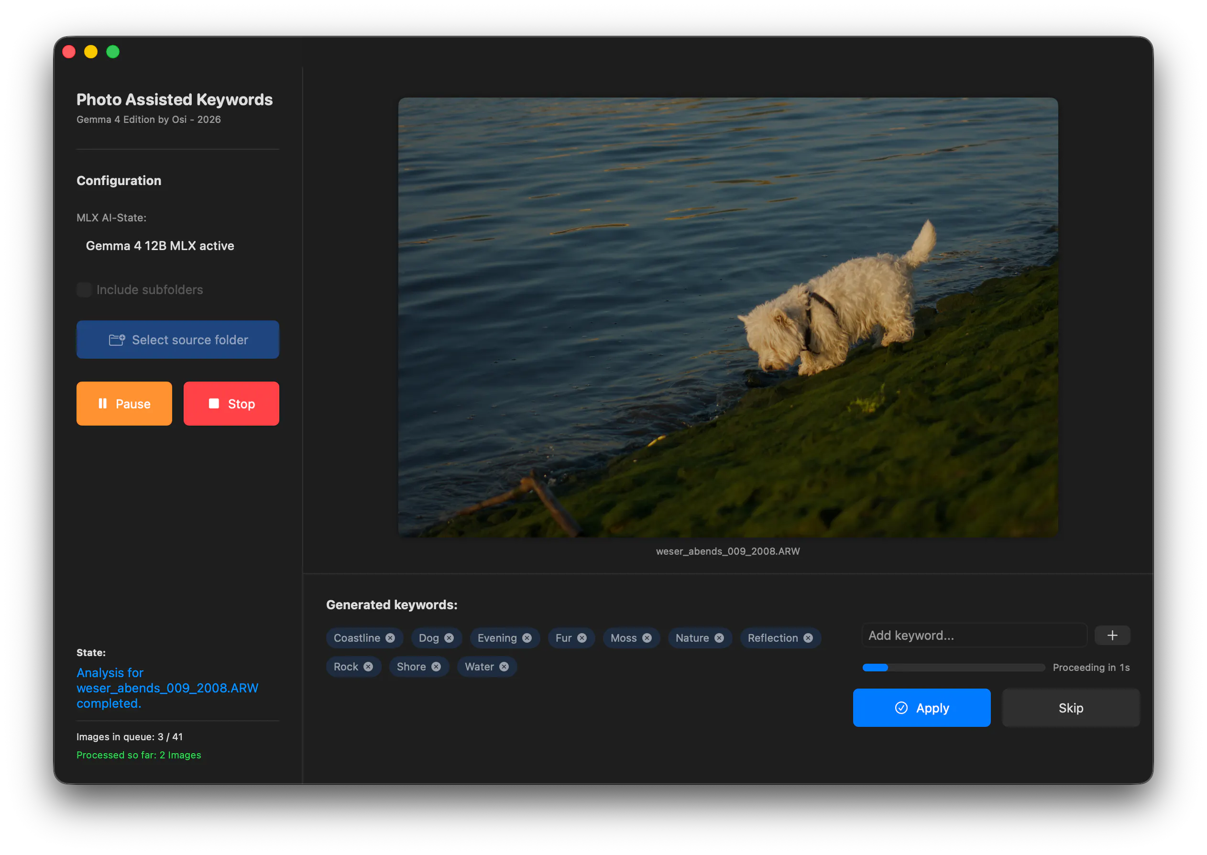Image resolution: width=1207 pixels, height=855 pixels.
Task: Click Select source folder button
Action: click(178, 340)
